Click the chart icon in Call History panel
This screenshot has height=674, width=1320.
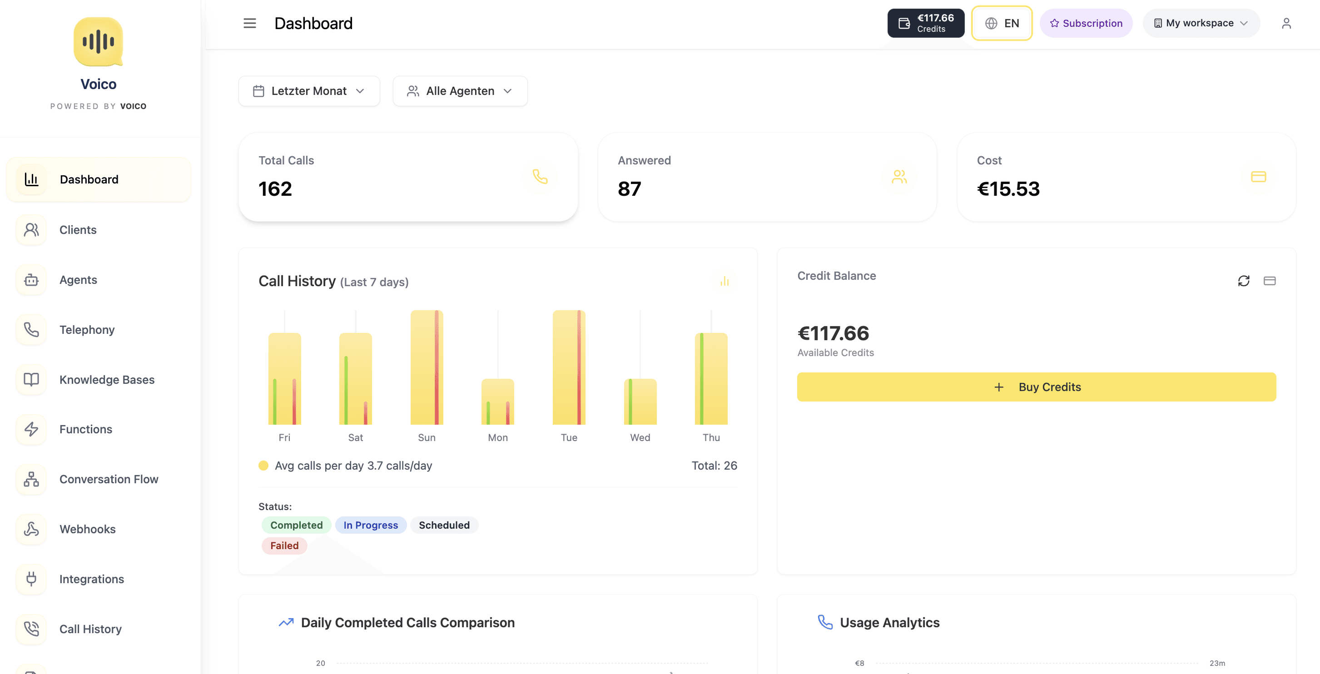(x=725, y=282)
